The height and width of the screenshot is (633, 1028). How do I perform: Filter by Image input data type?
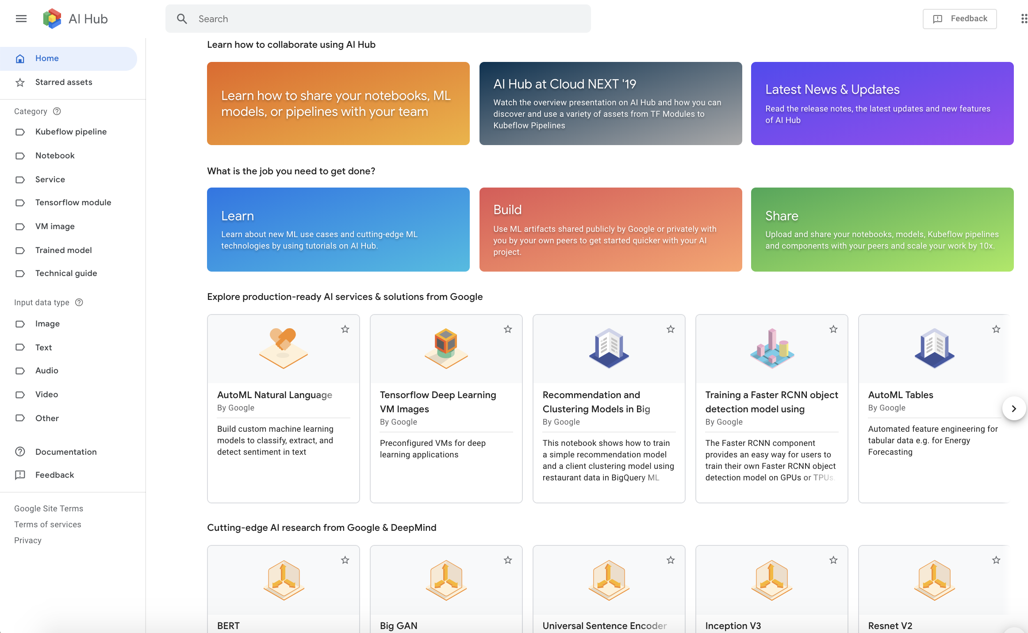click(47, 324)
